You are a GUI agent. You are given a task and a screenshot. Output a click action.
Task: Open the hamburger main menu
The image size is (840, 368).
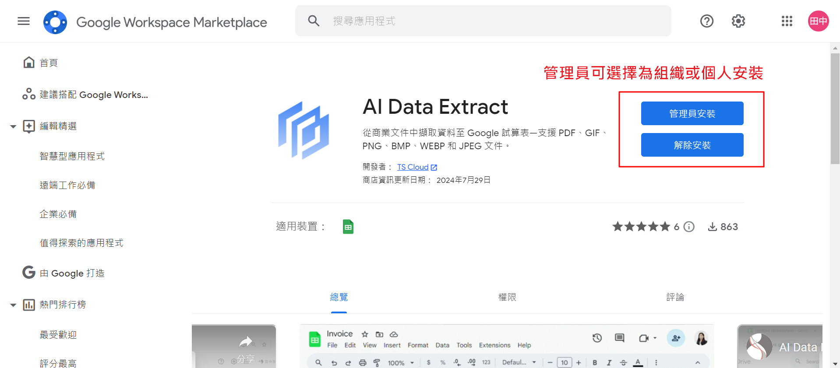pyautogui.click(x=24, y=21)
